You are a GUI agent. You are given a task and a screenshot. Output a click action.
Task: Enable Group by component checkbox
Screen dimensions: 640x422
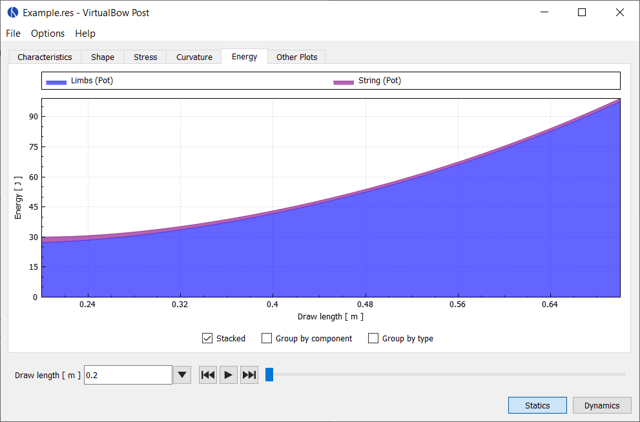[x=267, y=338]
